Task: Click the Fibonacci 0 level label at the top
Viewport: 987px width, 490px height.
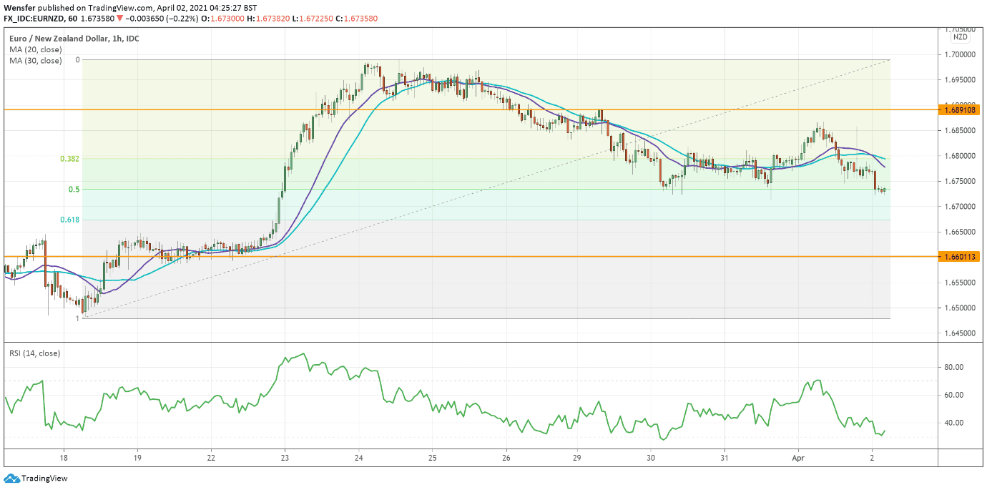Action: point(77,60)
